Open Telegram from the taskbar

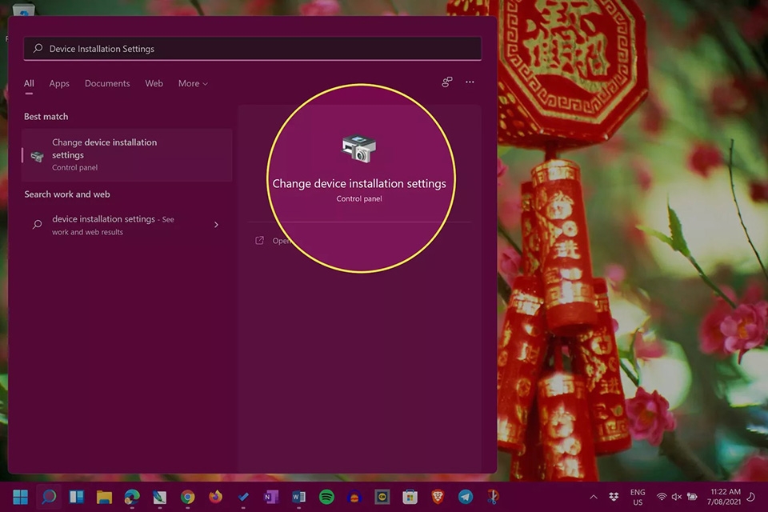pos(466,497)
